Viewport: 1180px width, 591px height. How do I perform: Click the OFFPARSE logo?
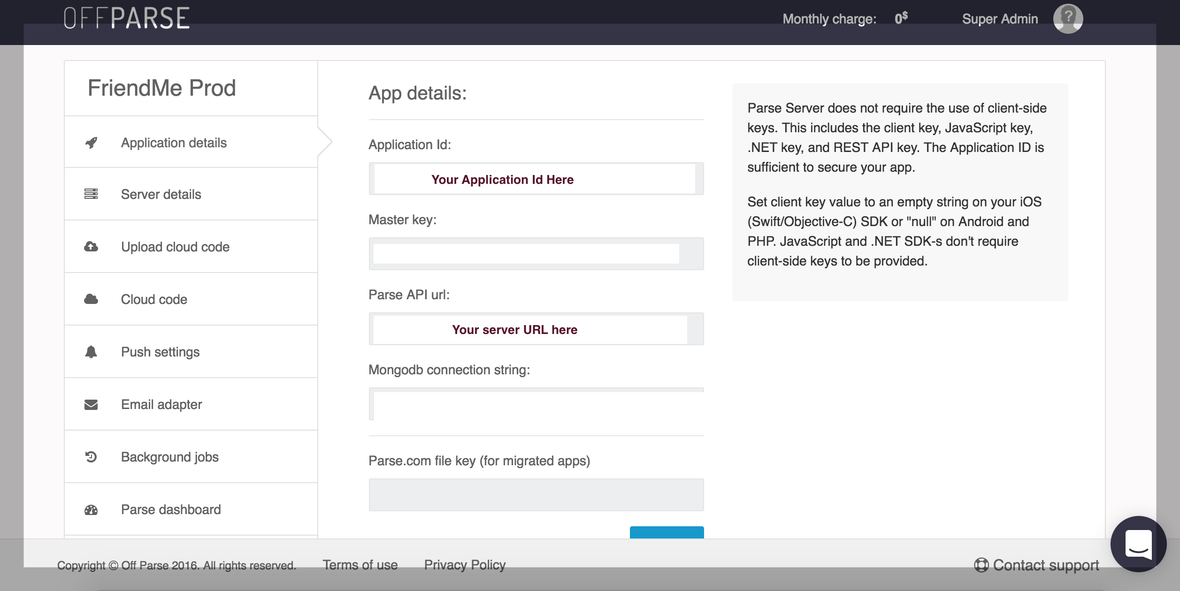pyautogui.click(x=127, y=19)
